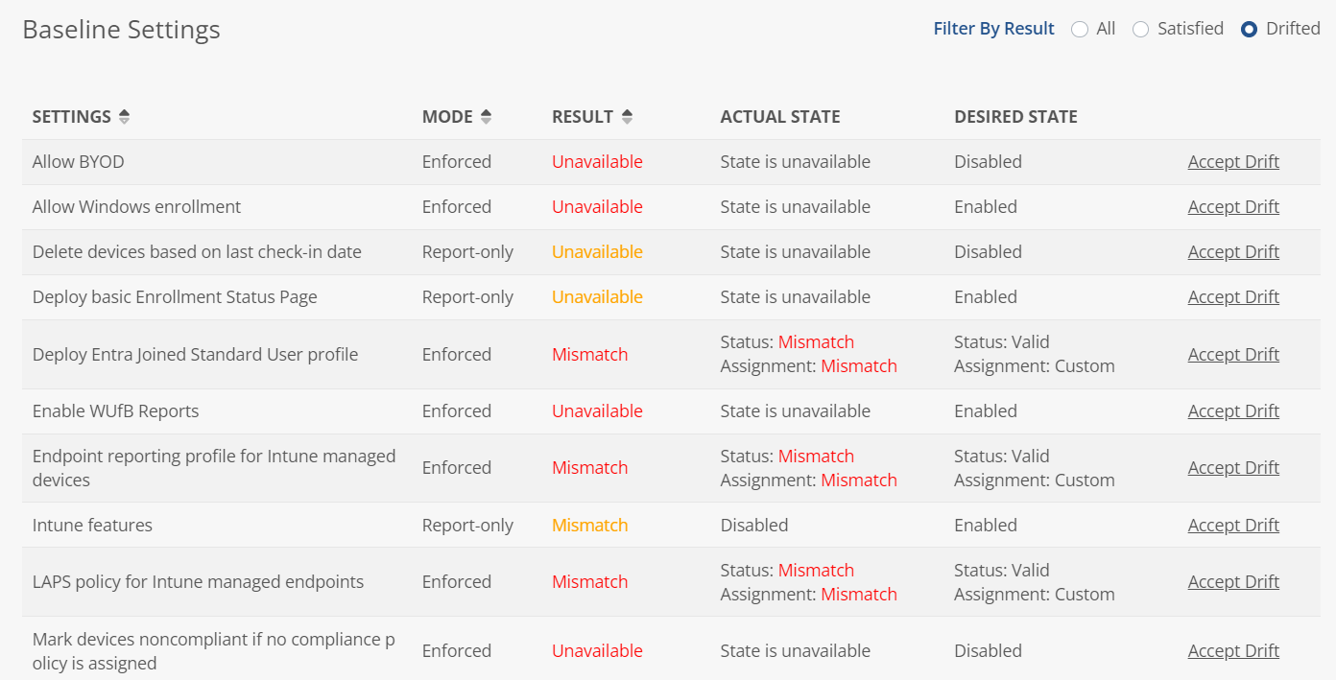Select the Satisfied filter radio button
1336x680 pixels.
(x=1140, y=30)
